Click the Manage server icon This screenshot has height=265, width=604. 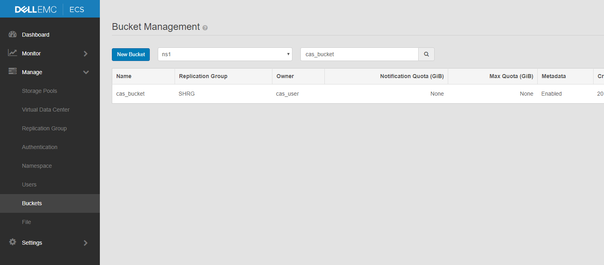click(x=12, y=72)
